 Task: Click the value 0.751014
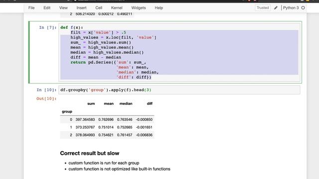click(106, 127)
